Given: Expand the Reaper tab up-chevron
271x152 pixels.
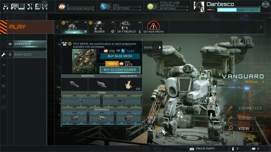Looking at the screenshot, I should point(112,23).
